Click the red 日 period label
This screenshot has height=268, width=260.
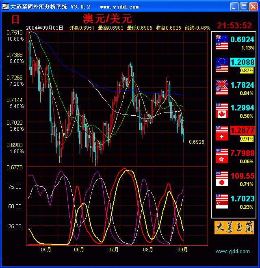point(15,19)
